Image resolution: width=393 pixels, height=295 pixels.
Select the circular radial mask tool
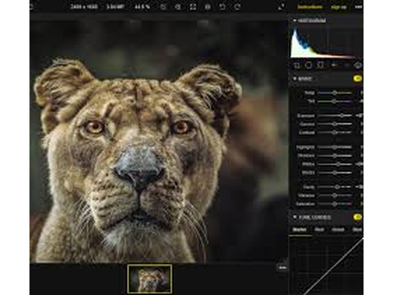point(309,65)
